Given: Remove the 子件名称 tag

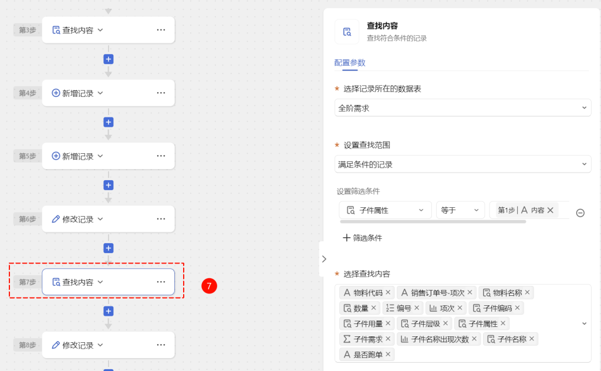Looking at the screenshot, I should pyautogui.click(x=532, y=339).
